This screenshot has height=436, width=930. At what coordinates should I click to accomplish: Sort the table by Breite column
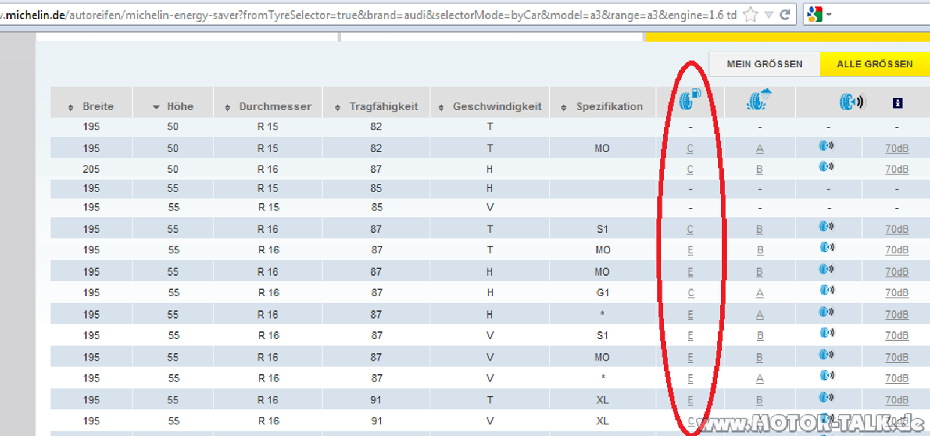click(x=91, y=106)
